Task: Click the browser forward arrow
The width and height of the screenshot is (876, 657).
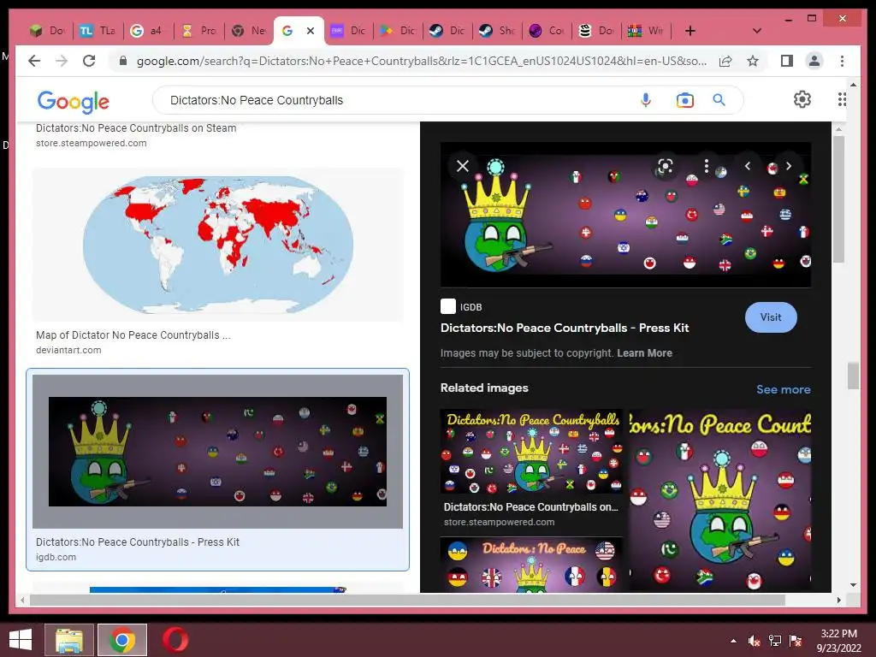Action: 62,61
